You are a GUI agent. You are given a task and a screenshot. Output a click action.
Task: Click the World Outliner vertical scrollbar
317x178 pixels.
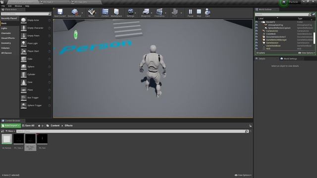pyautogui.click(x=315, y=38)
